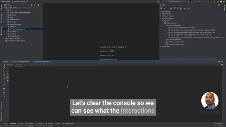This screenshot has height=127, width=226.
Task: Click Mute Breakpoints icon in debug sidebar
Action: (x=4, y=85)
